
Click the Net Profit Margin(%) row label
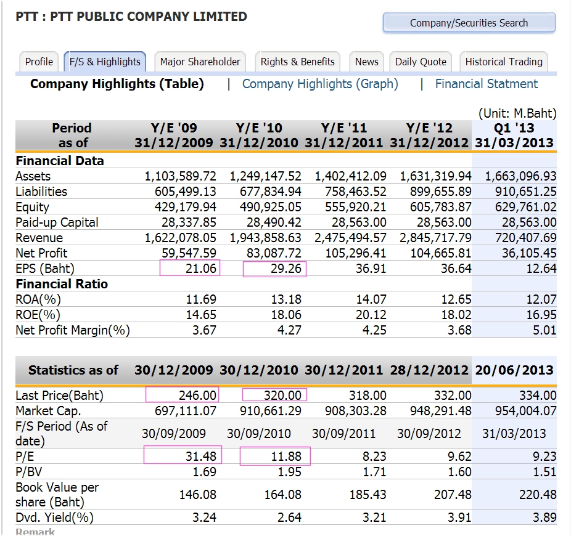[73, 330]
